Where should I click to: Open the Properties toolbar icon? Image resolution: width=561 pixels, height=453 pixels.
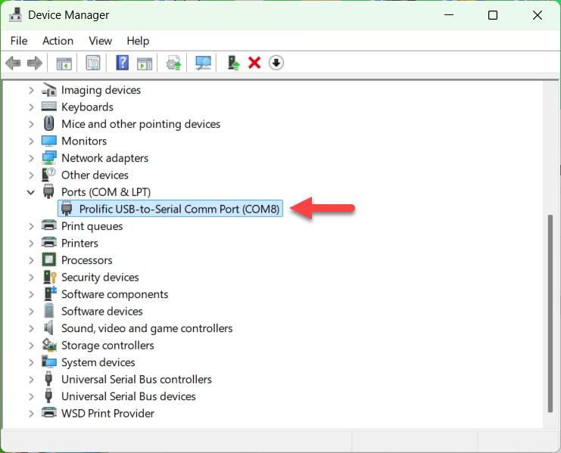93,64
